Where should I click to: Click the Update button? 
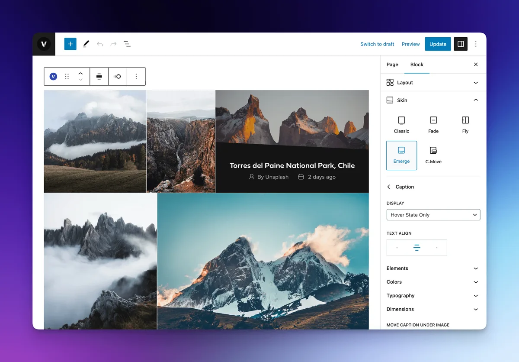(438, 44)
